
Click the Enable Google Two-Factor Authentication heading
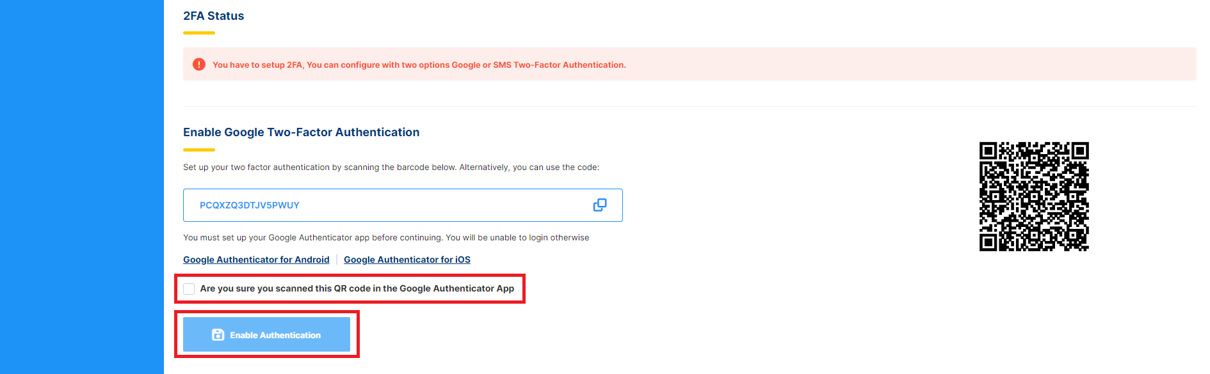[302, 132]
